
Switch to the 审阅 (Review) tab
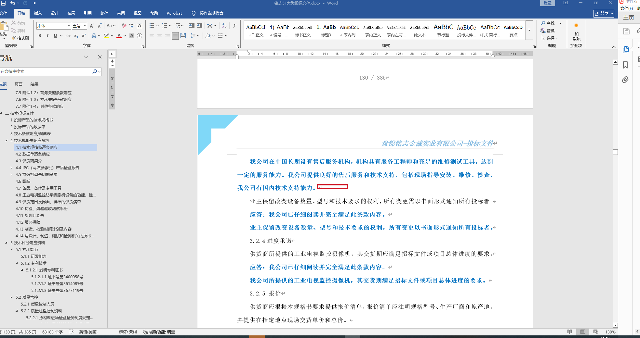click(x=121, y=13)
